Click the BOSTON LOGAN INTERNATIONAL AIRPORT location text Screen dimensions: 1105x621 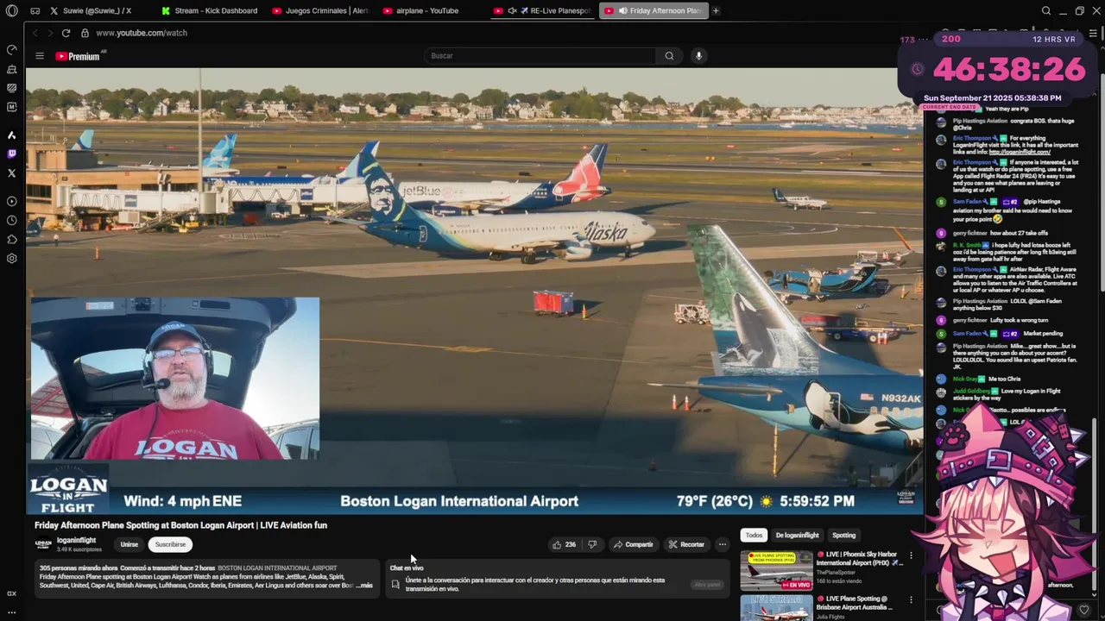[277, 568]
